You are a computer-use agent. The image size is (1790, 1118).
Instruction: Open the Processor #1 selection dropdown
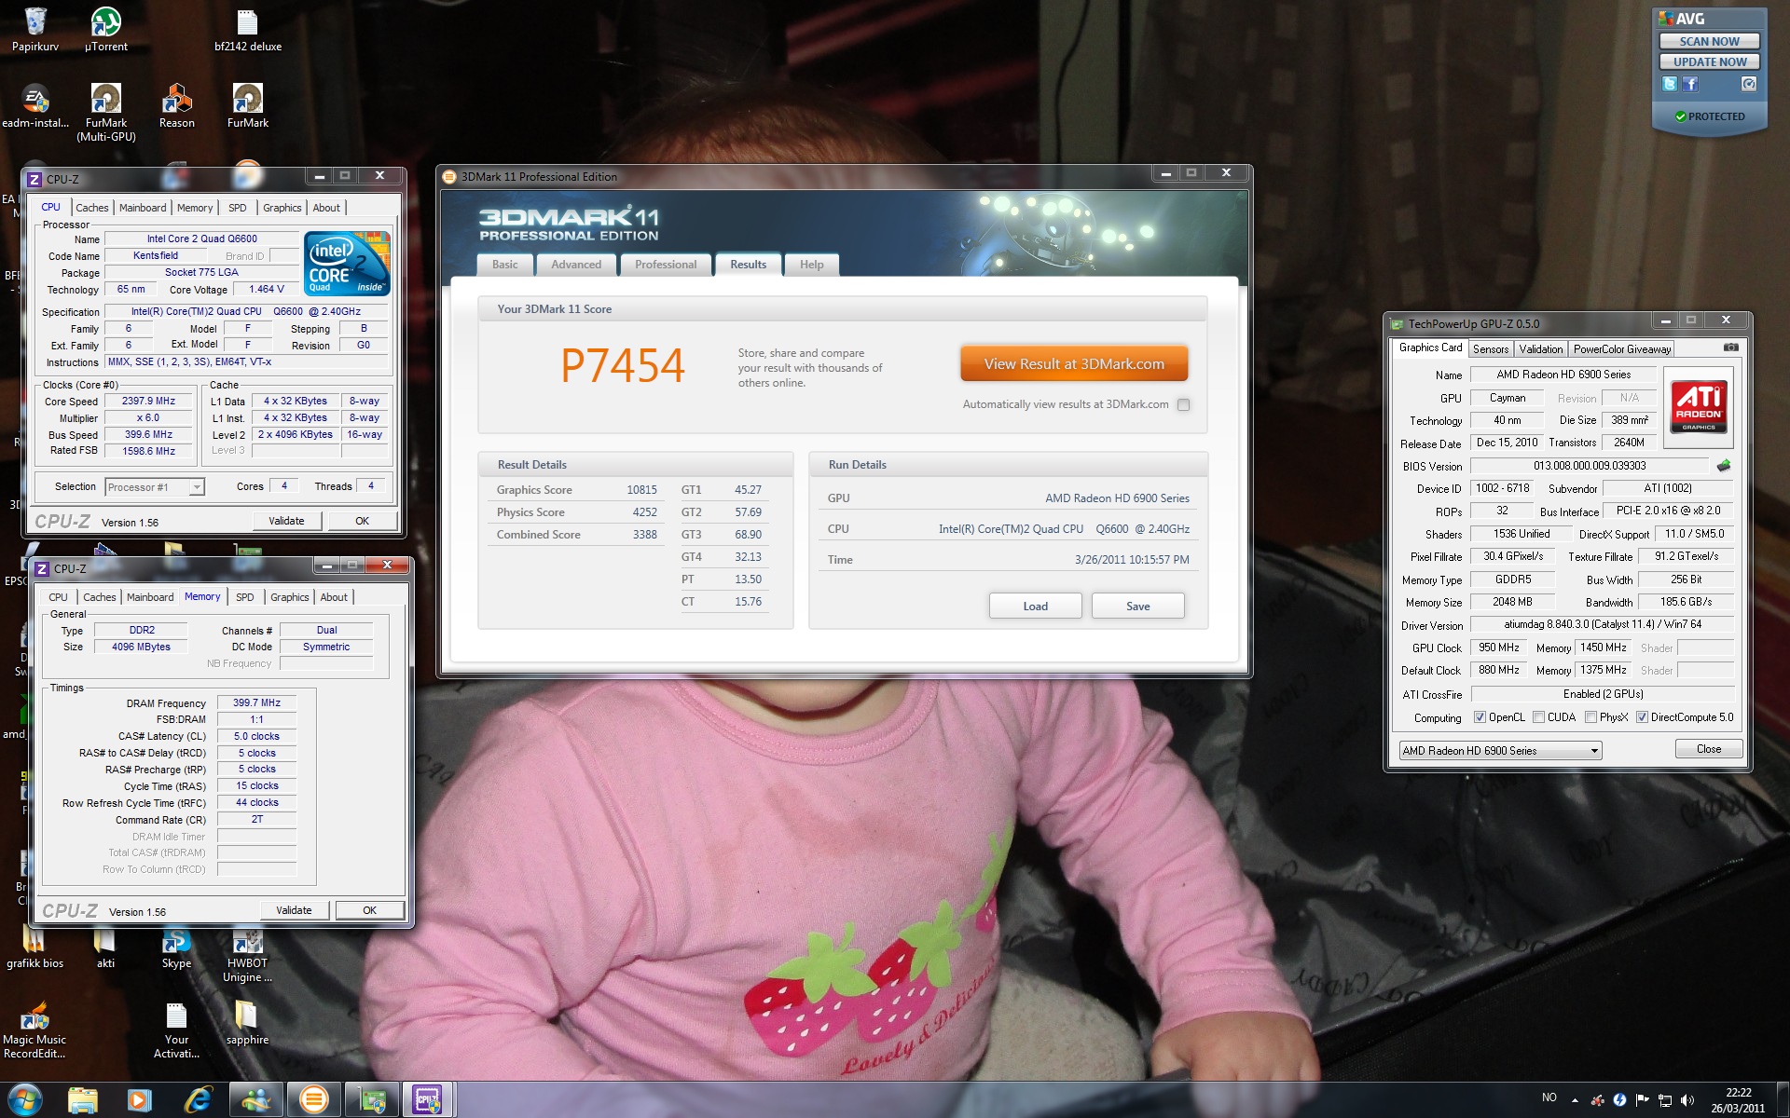[155, 486]
